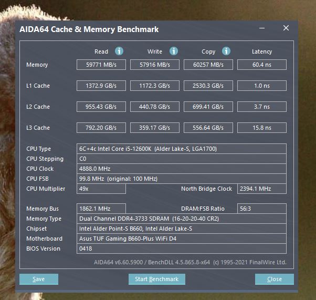Click the North Bridge Clock value 2394.1 MHz
The width and height of the screenshot is (316, 300).
click(262, 189)
